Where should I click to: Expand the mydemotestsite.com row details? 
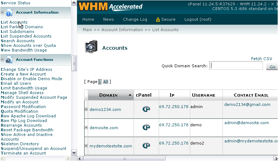click(x=86, y=146)
